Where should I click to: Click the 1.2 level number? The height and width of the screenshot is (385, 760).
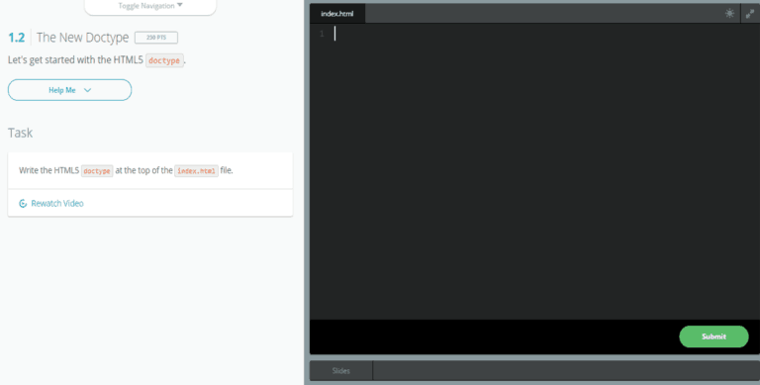17,38
